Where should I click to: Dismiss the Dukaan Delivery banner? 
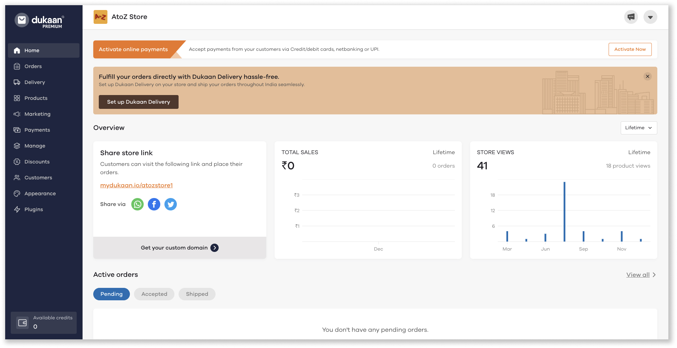pyautogui.click(x=648, y=76)
